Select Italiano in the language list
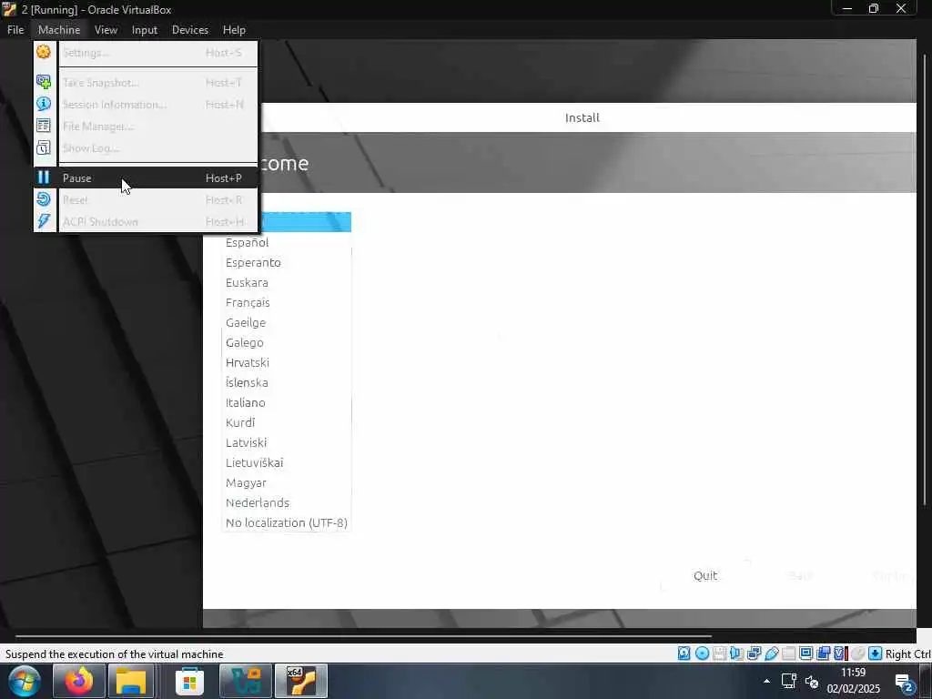Viewport: 932px width, 699px height. tap(287, 402)
